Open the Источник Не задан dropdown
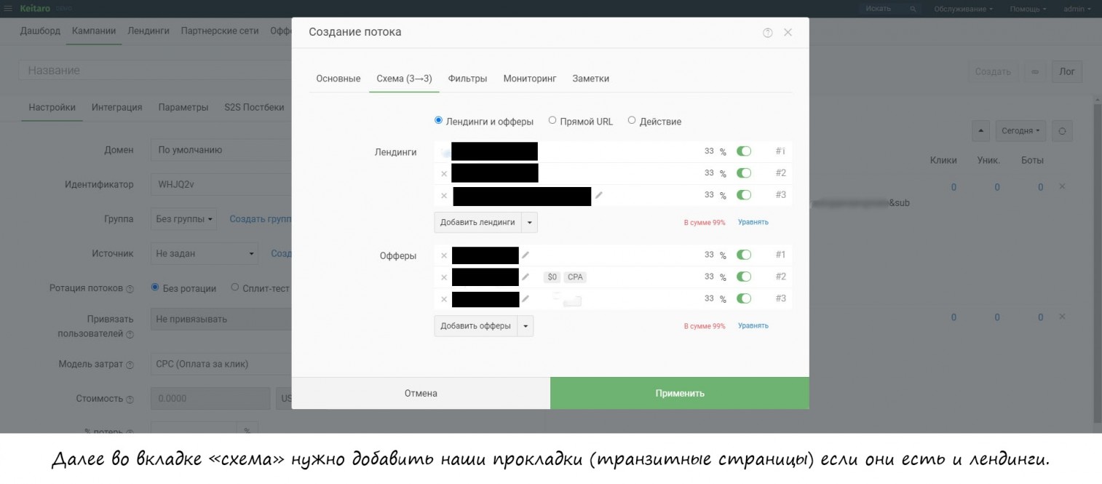1102x484 pixels. point(205,253)
